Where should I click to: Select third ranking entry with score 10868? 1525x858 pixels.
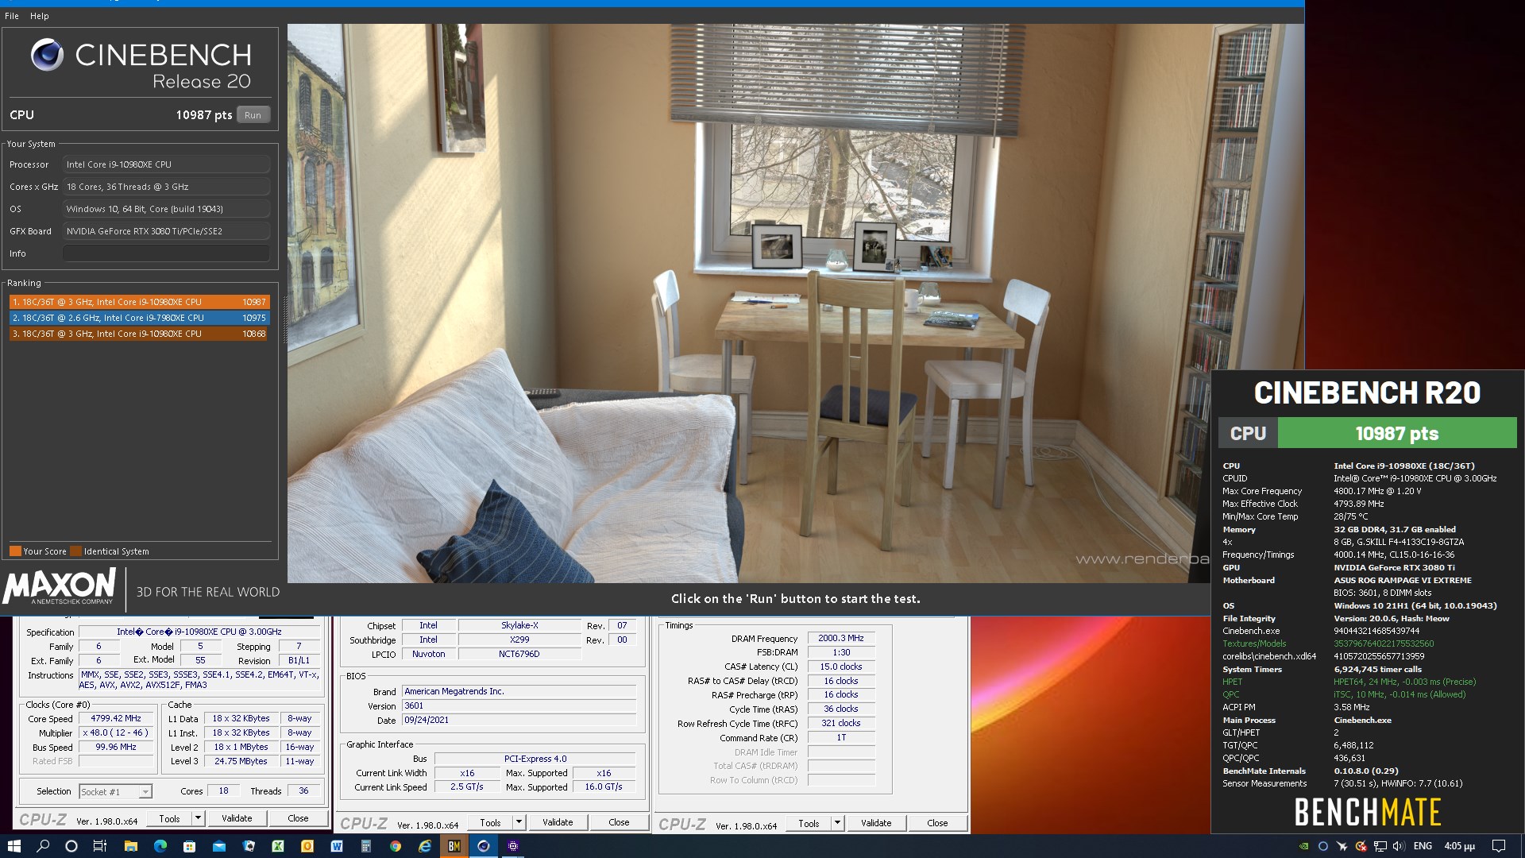[x=139, y=334]
